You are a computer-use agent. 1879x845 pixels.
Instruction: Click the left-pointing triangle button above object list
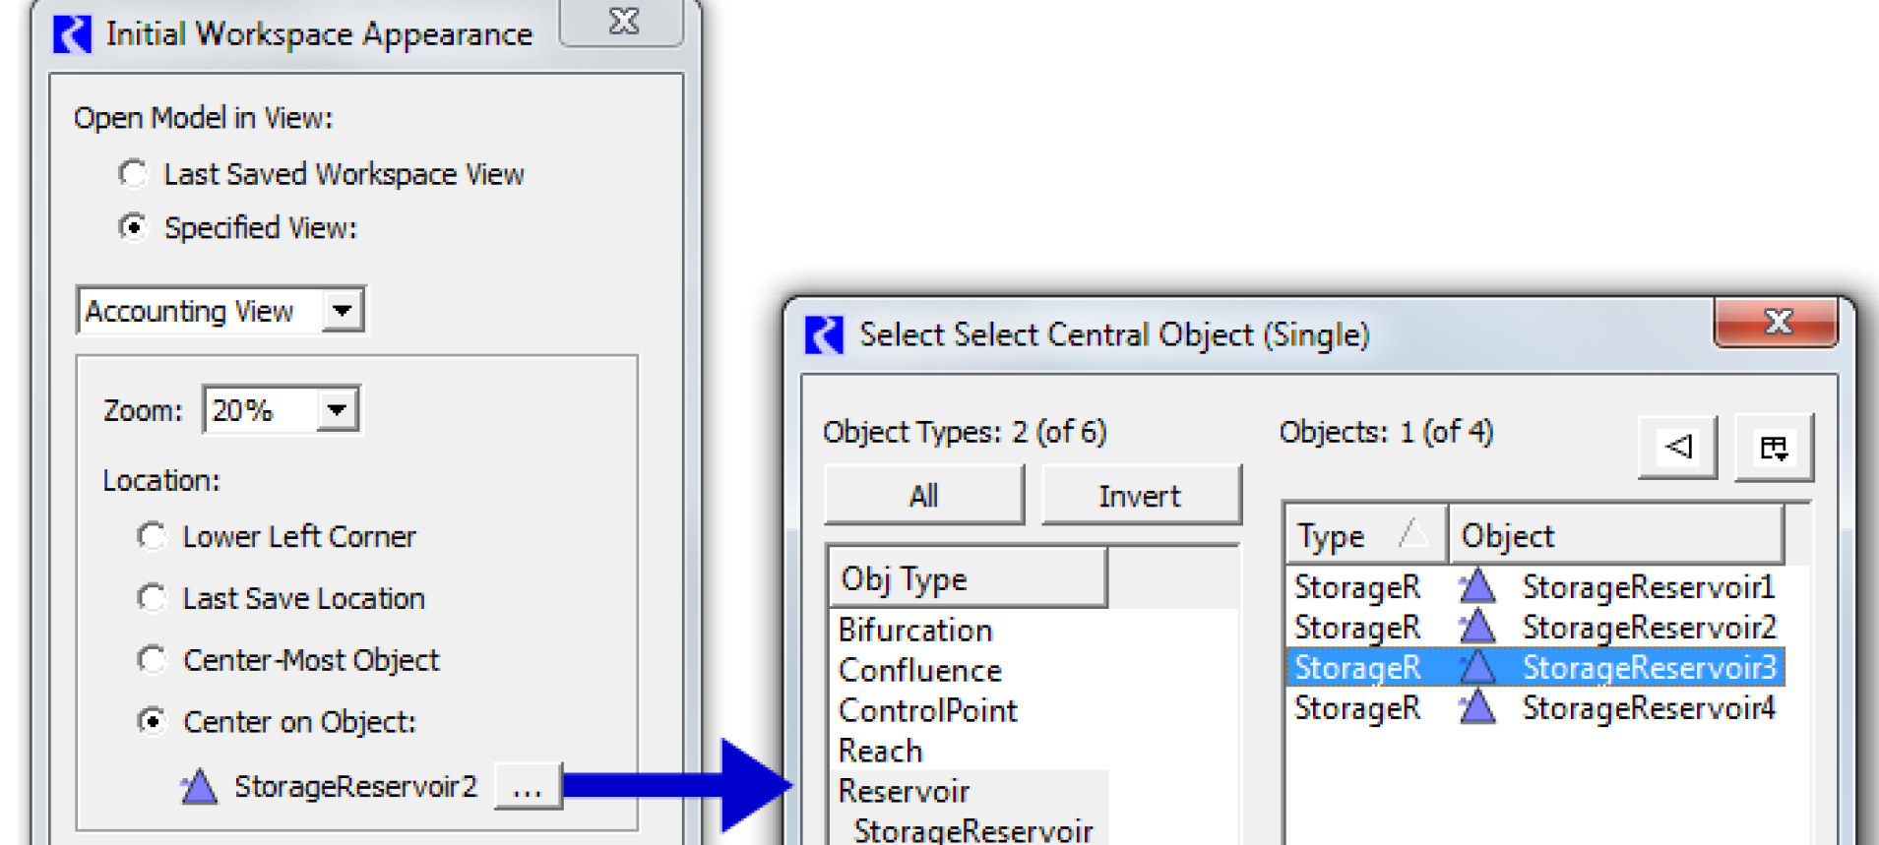coord(1677,448)
